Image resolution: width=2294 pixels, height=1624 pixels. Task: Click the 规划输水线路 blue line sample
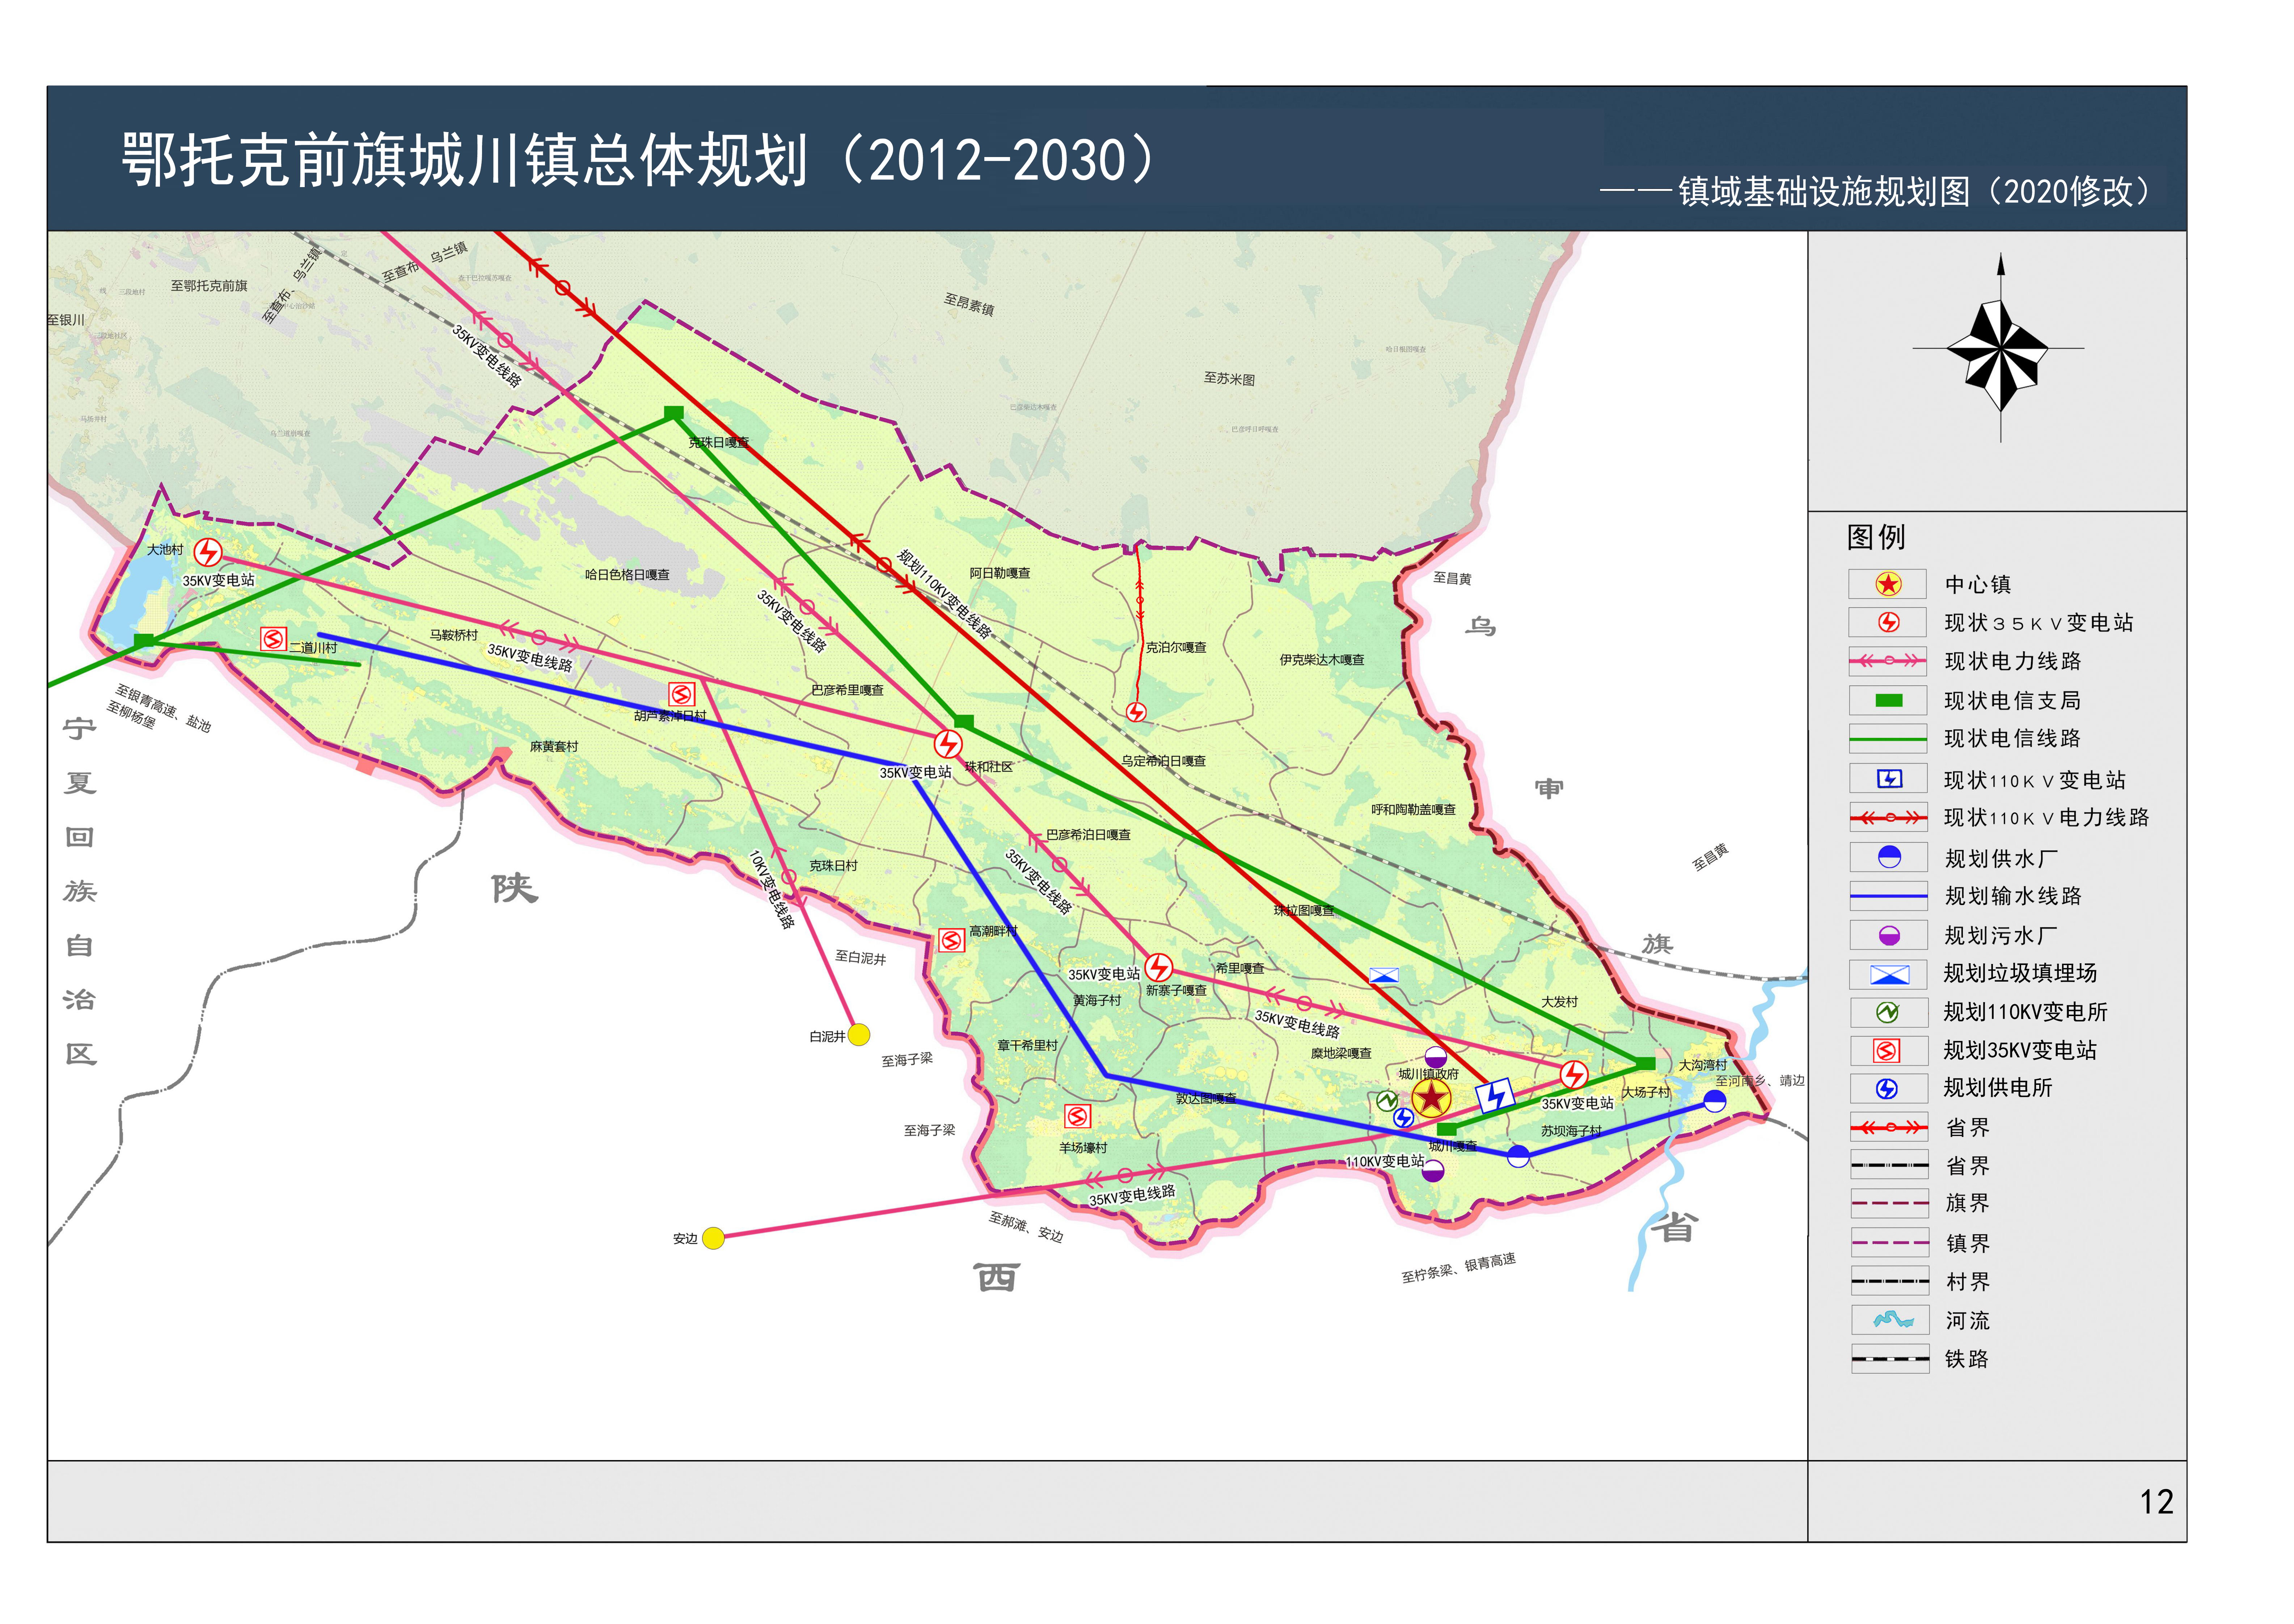(1888, 896)
